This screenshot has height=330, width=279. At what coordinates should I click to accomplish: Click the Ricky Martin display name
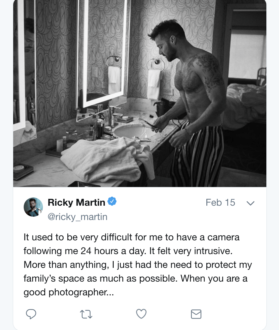tap(76, 203)
